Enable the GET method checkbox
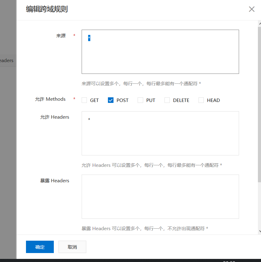Viewport: 261px width, 262px height. coord(84,100)
